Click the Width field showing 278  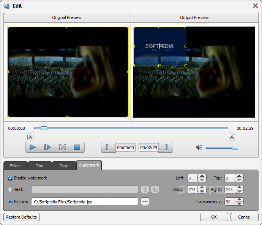tap(193, 189)
